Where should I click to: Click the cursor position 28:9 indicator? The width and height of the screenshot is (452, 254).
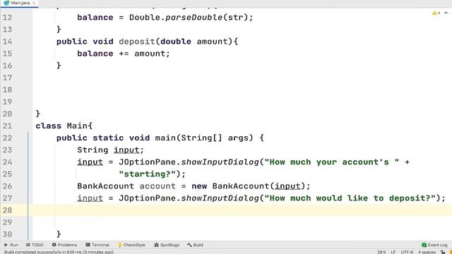click(381, 252)
